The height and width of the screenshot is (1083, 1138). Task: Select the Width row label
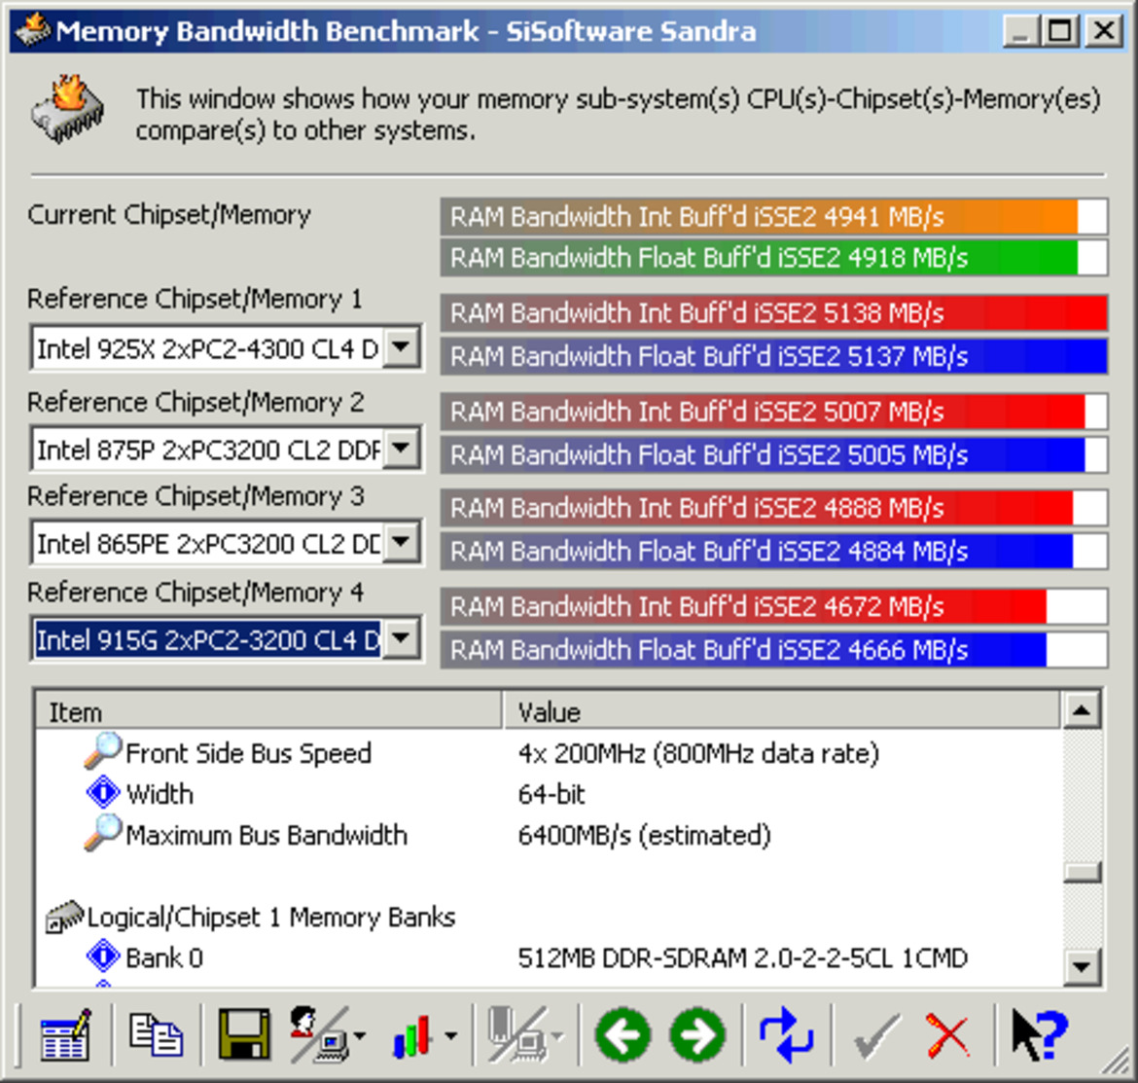pos(160,794)
